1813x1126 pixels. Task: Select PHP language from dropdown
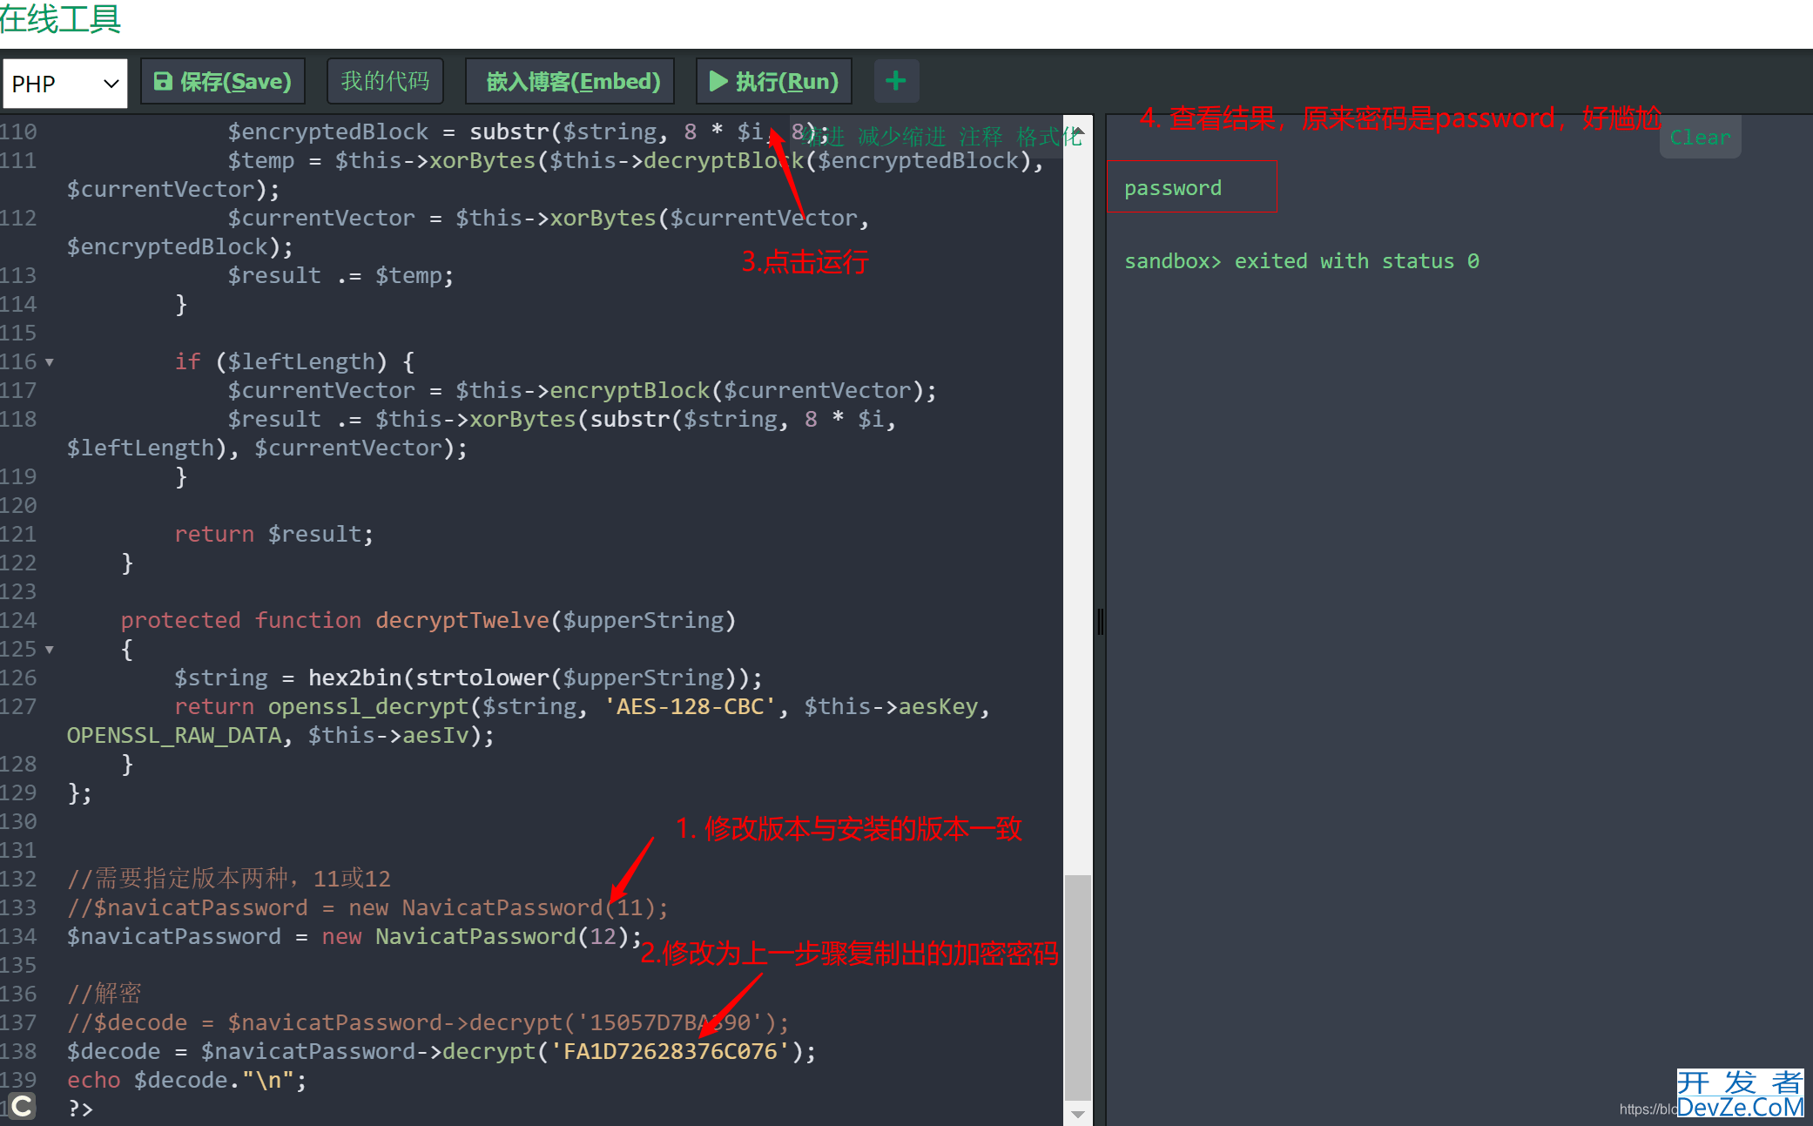[64, 80]
